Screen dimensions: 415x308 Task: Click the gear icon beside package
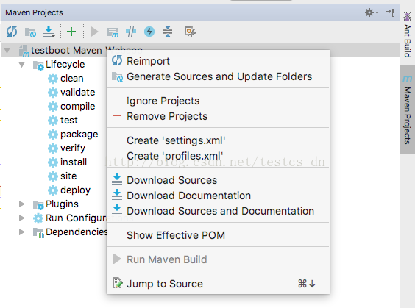tap(53, 135)
